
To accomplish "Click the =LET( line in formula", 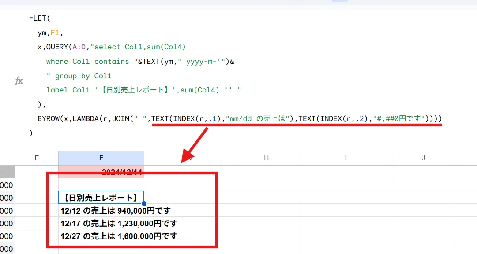I will click(x=40, y=18).
